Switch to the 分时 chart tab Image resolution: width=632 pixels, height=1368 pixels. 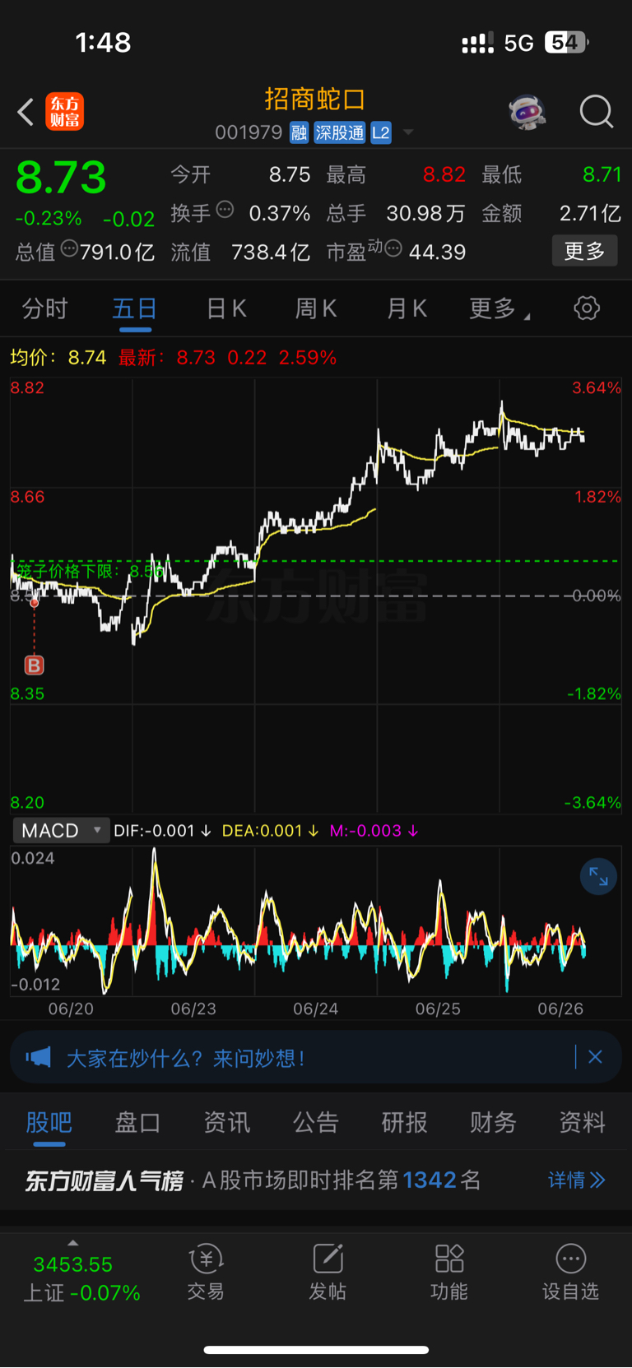click(44, 308)
